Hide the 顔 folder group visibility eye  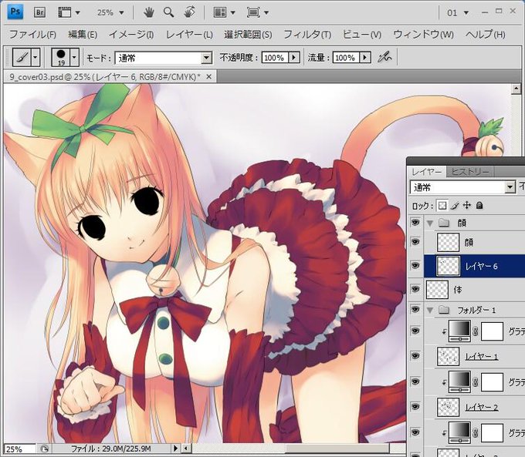pos(415,222)
